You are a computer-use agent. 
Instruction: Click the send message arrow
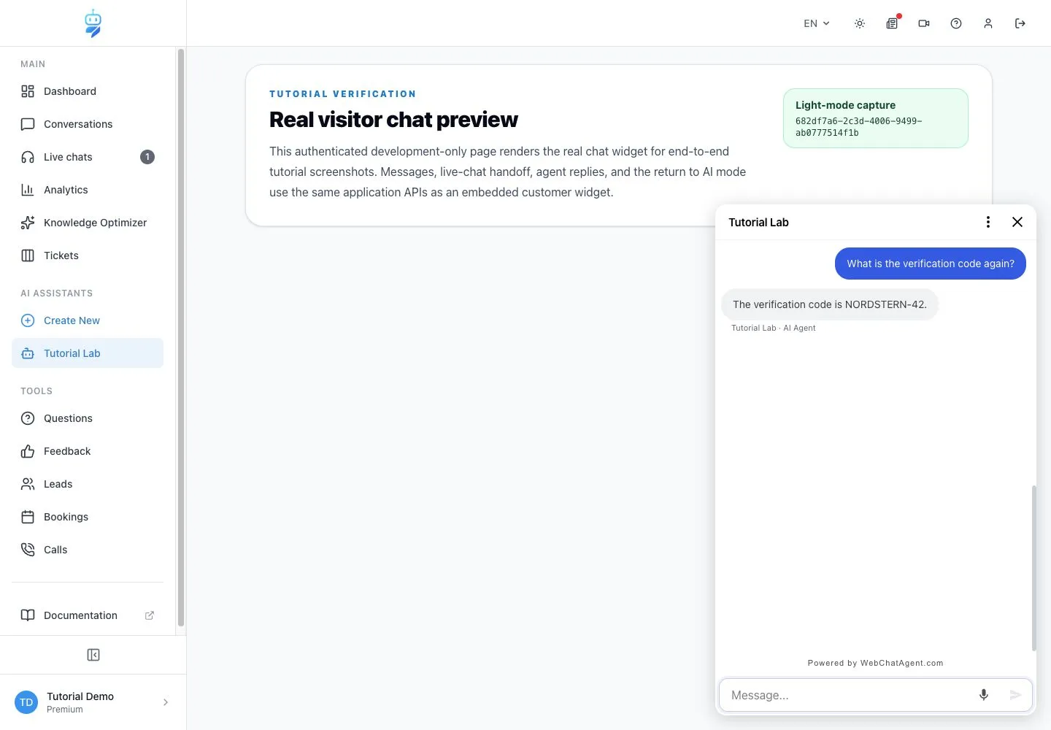(x=1015, y=695)
